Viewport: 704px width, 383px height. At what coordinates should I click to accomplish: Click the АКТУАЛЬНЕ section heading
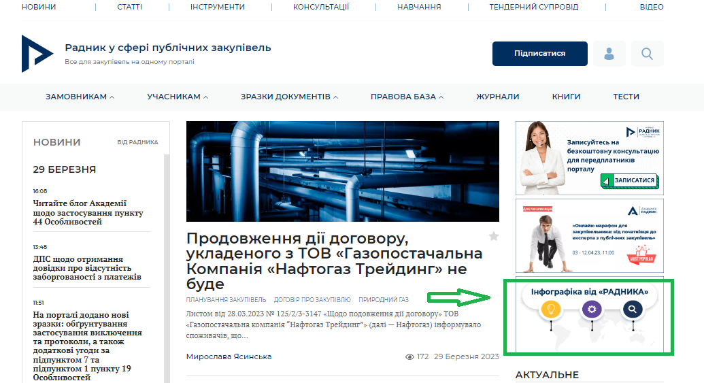click(x=547, y=375)
